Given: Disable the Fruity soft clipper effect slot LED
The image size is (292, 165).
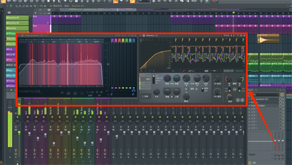Looking at the screenshot, I should pos(283,105).
